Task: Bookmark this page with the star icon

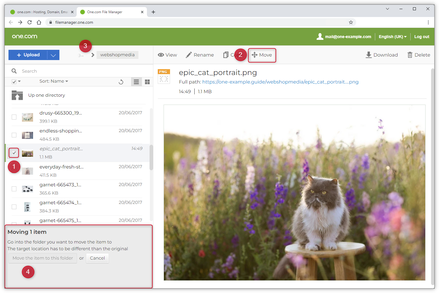Action: point(351,22)
